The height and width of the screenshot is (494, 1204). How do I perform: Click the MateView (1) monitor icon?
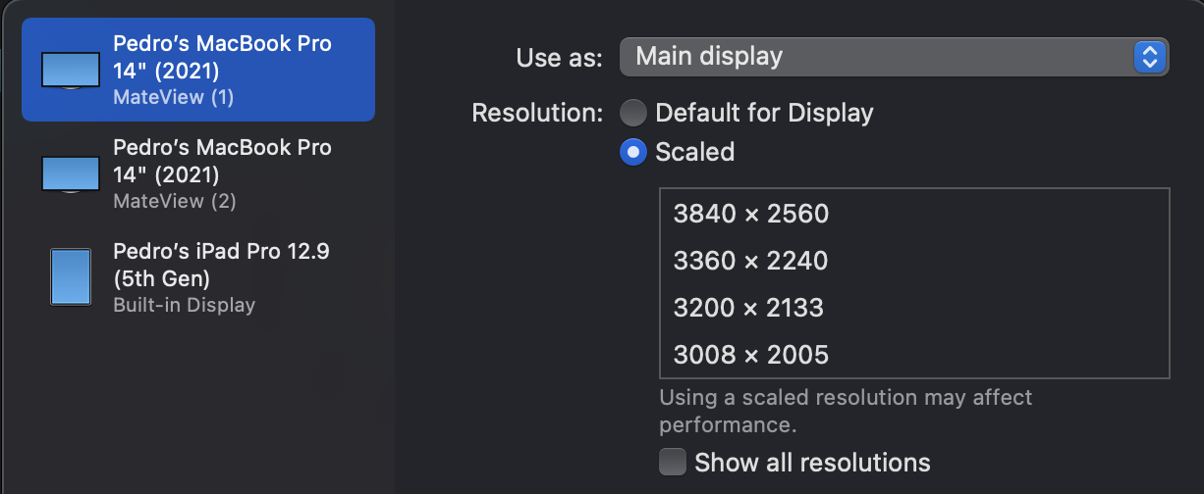(x=71, y=71)
